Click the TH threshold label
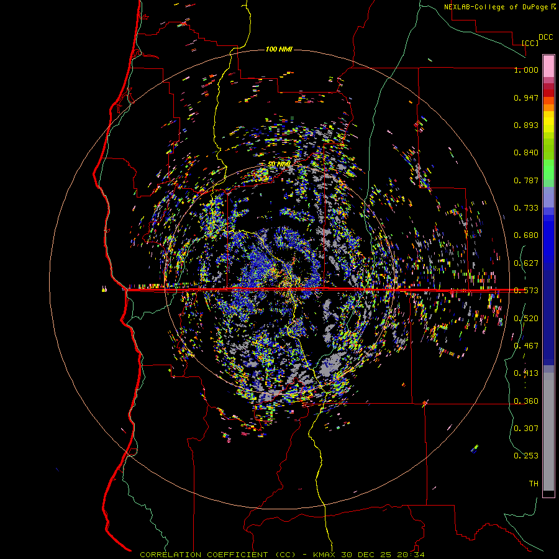Viewport: 559px width, 559px height. 534,484
